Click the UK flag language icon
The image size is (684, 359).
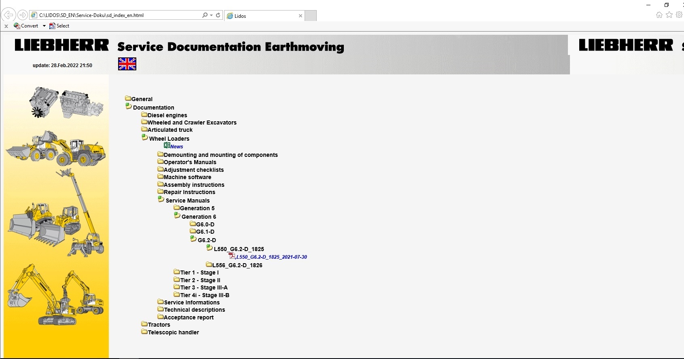pyautogui.click(x=127, y=64)
